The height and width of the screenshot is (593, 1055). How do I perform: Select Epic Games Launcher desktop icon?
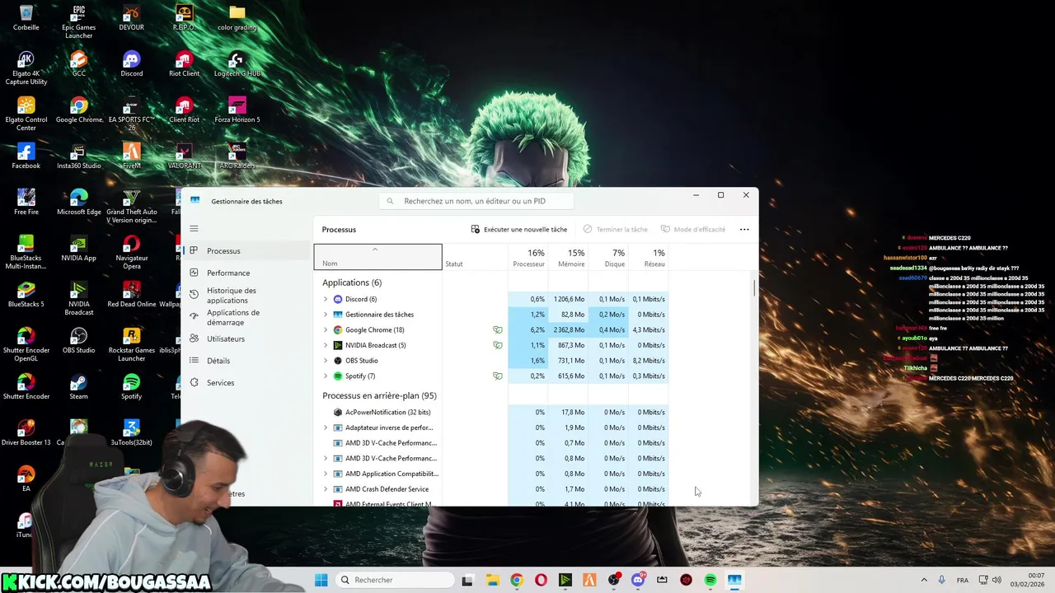tap(78, 21)
